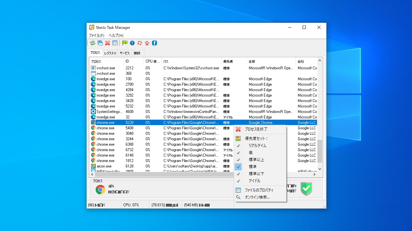Open the ファイル(F) menu
Viewport: 412px width, 231px height.
[97, 36]
